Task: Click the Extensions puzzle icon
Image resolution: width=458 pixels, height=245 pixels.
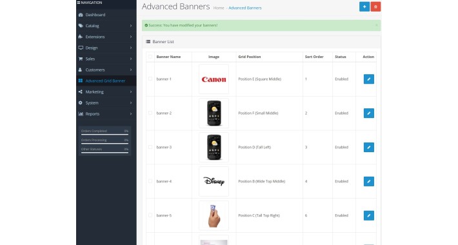Action: click(x=81, y=37)
